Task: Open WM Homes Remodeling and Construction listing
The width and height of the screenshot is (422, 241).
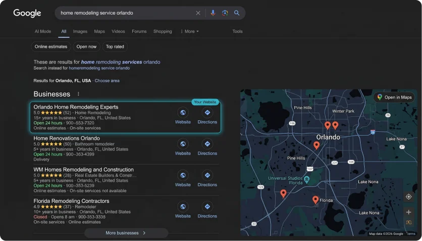Action: coord(83,170)
